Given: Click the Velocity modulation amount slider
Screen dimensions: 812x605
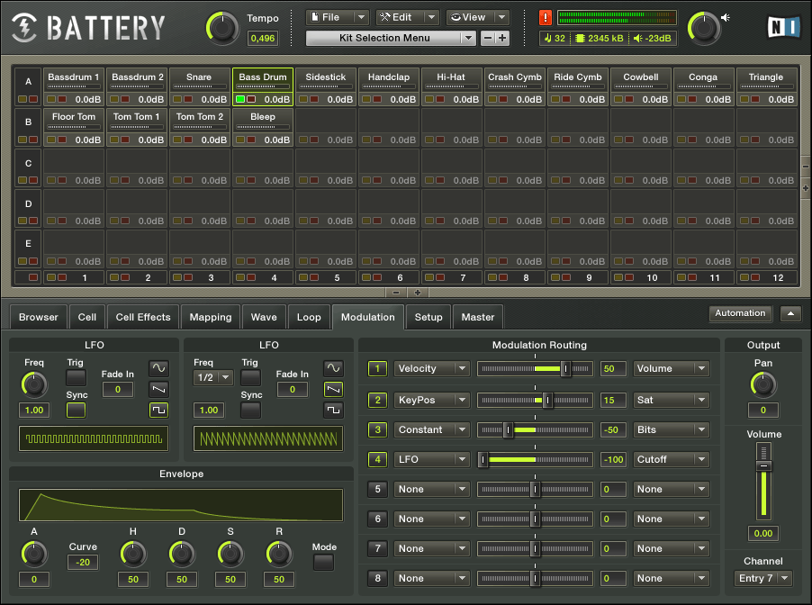Looking at the screenshot, I should coord(535,369).
